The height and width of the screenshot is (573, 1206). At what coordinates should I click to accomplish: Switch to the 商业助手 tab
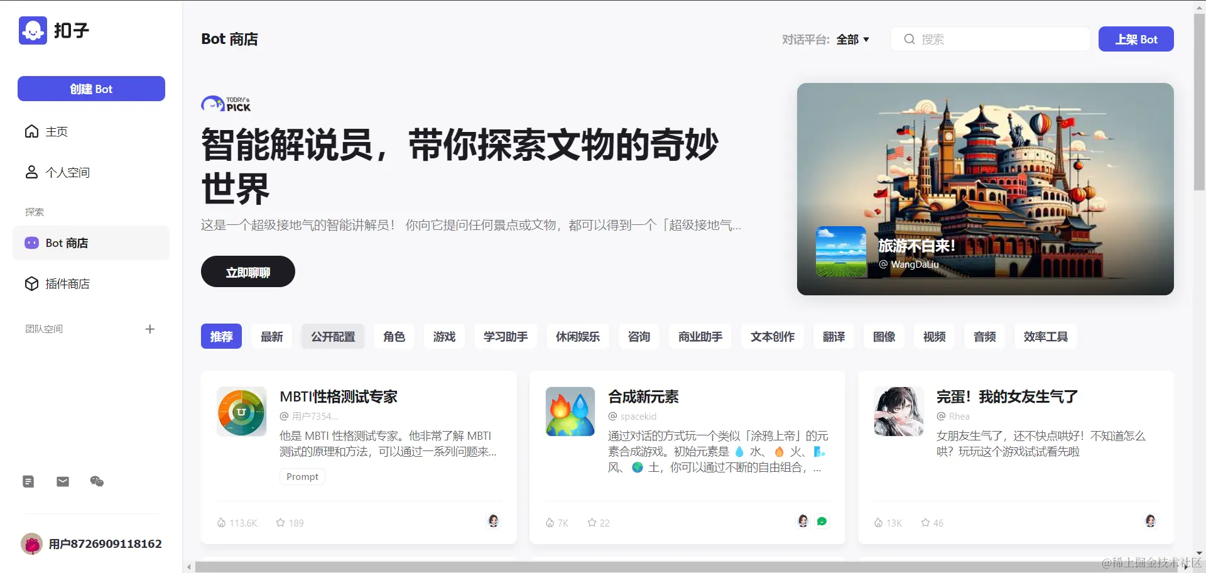tap(700, 337)
